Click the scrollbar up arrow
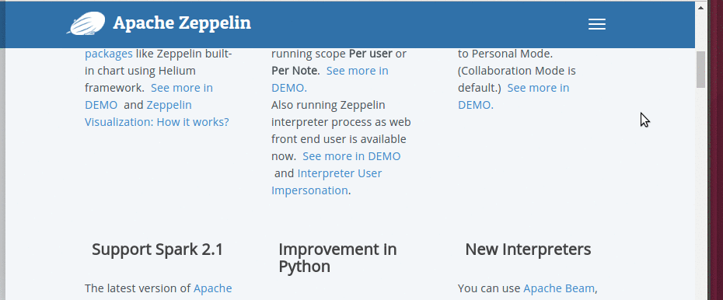 (700, 7)
